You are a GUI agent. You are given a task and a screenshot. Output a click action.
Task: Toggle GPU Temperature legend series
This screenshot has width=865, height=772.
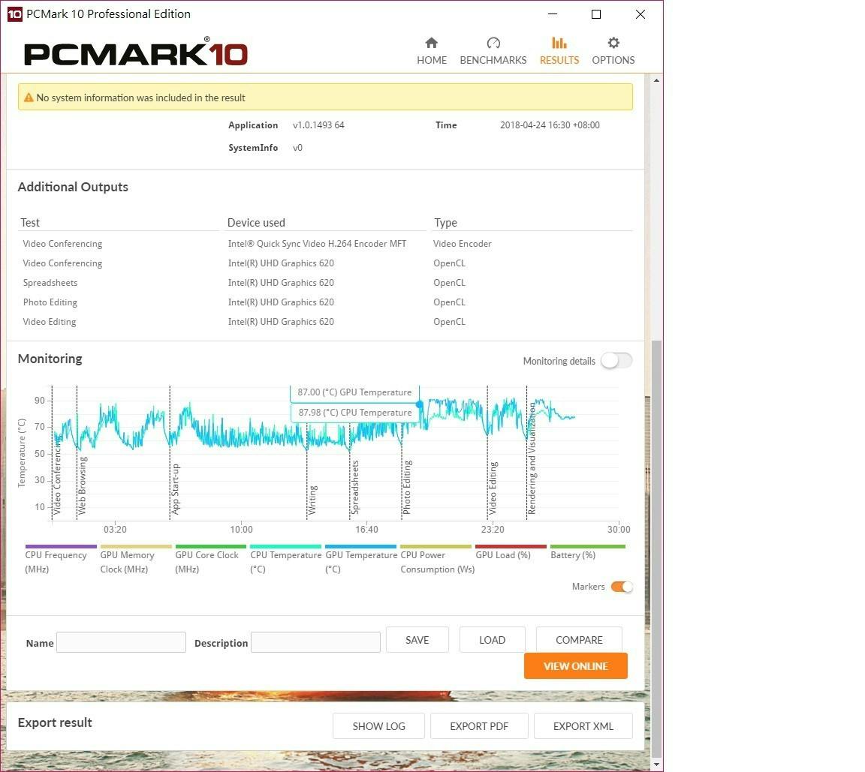[x=360, y=559]
